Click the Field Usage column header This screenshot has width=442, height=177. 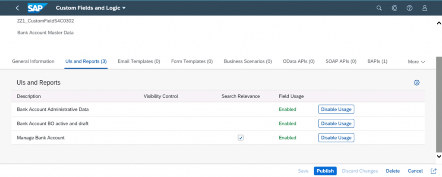click(291, 96)
